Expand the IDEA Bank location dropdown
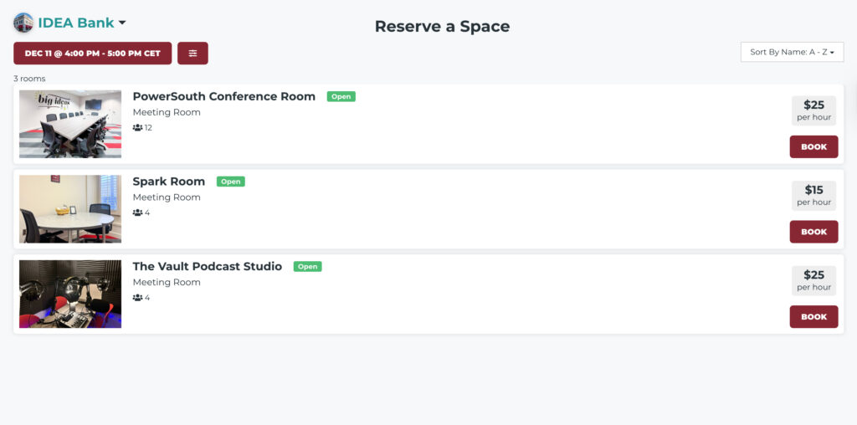Screen dimensions: 857x425 pos(122,23)
